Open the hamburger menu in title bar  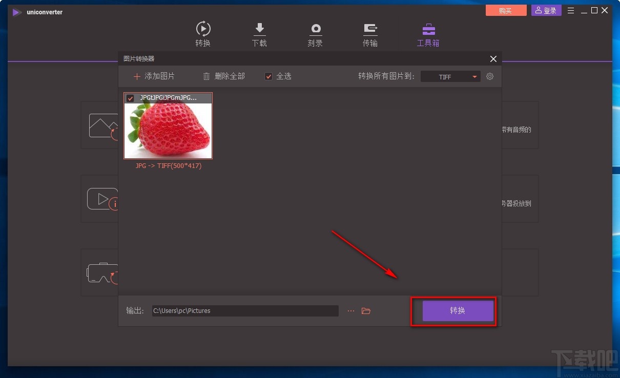coord(571,11)
